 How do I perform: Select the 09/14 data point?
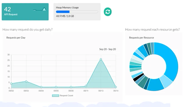tap(116, 87)
